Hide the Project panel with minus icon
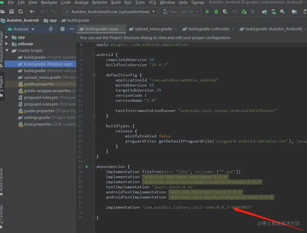Screen dimensions: 307x233 pos(72,29)
